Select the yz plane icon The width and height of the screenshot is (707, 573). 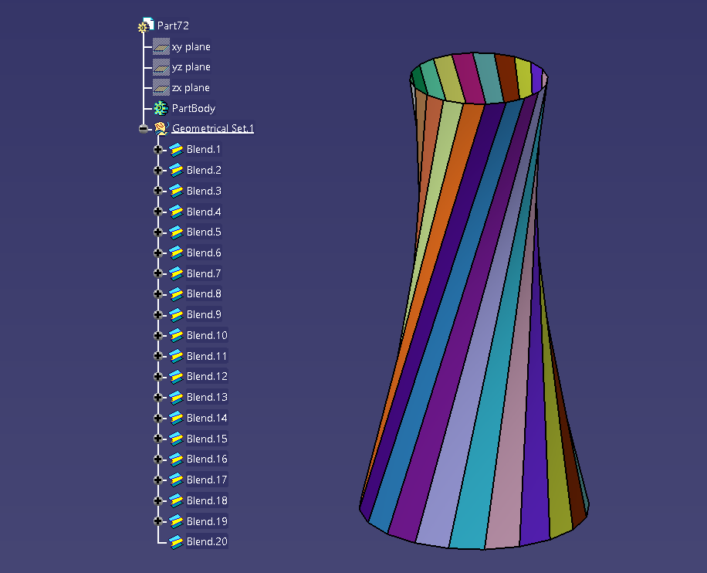[161, 66]
